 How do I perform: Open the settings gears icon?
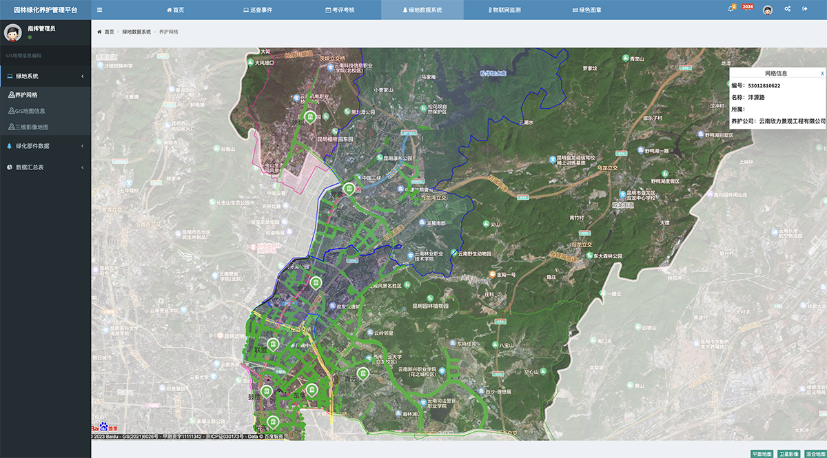click(788, 9)
